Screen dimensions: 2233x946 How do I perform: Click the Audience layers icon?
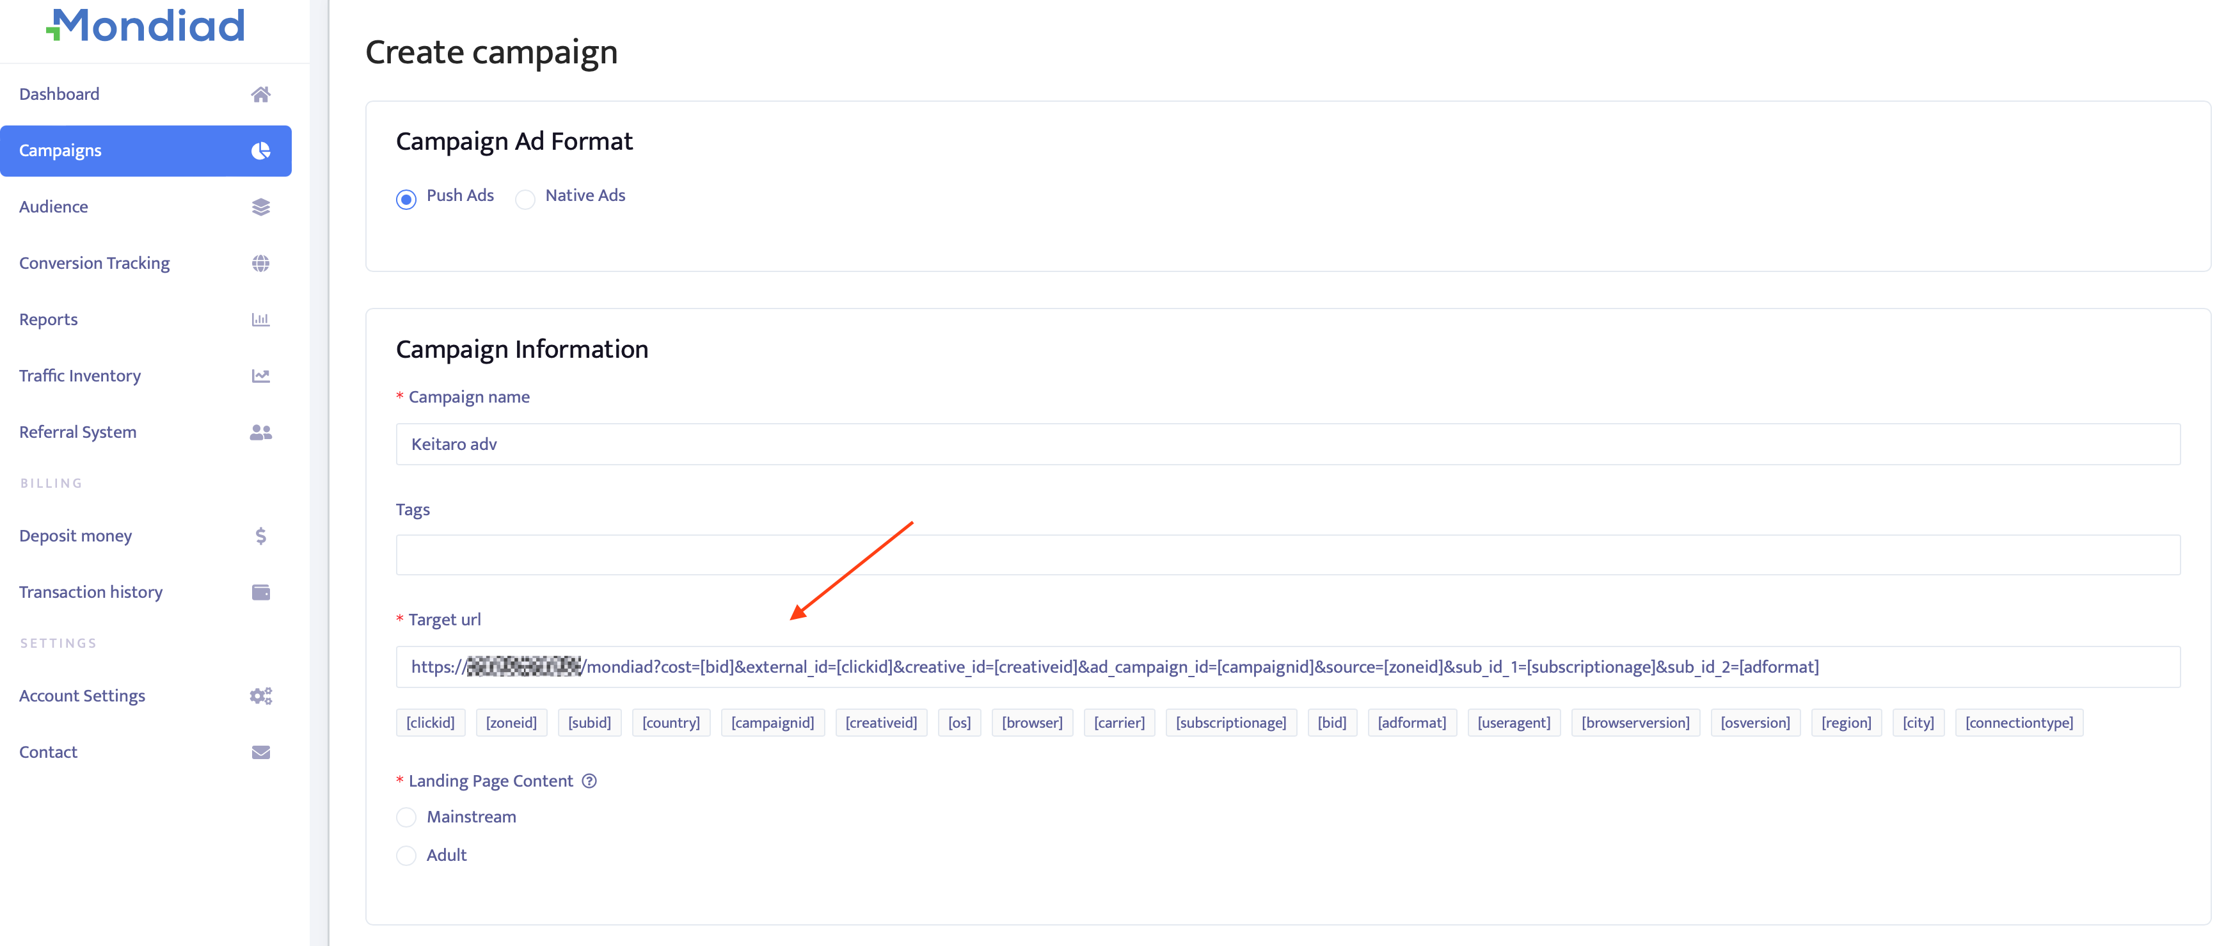[x=260, y=207]
